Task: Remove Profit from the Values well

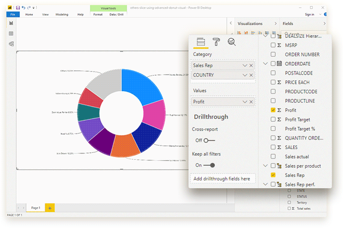Action: 251,102
